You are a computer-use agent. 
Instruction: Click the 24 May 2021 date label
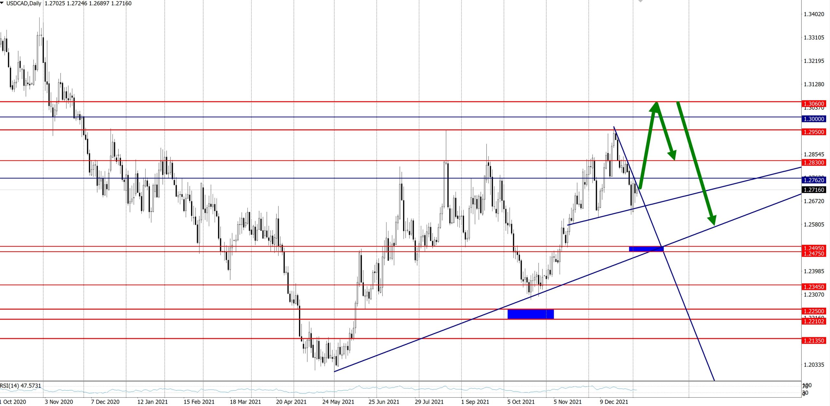point(338,402)
